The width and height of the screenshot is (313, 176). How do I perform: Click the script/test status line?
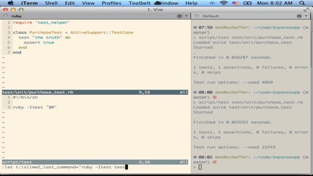coord(95,162)
